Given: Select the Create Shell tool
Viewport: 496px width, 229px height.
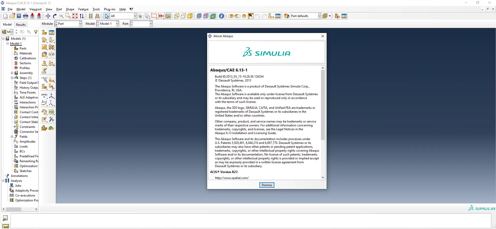Looking at the screenshot, I should click(x=51, y=40).
